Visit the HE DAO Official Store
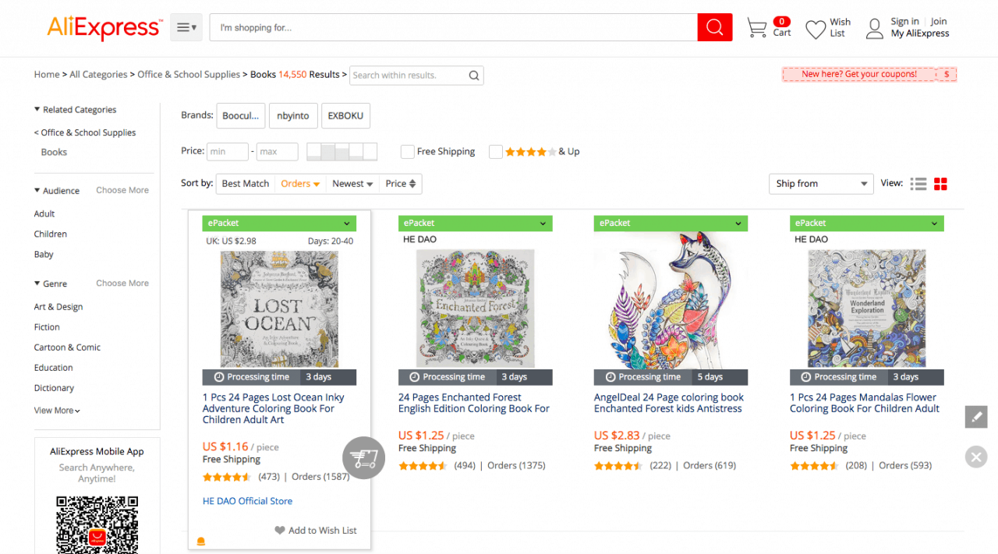The image size is (998, 554). tap(247, 500)
